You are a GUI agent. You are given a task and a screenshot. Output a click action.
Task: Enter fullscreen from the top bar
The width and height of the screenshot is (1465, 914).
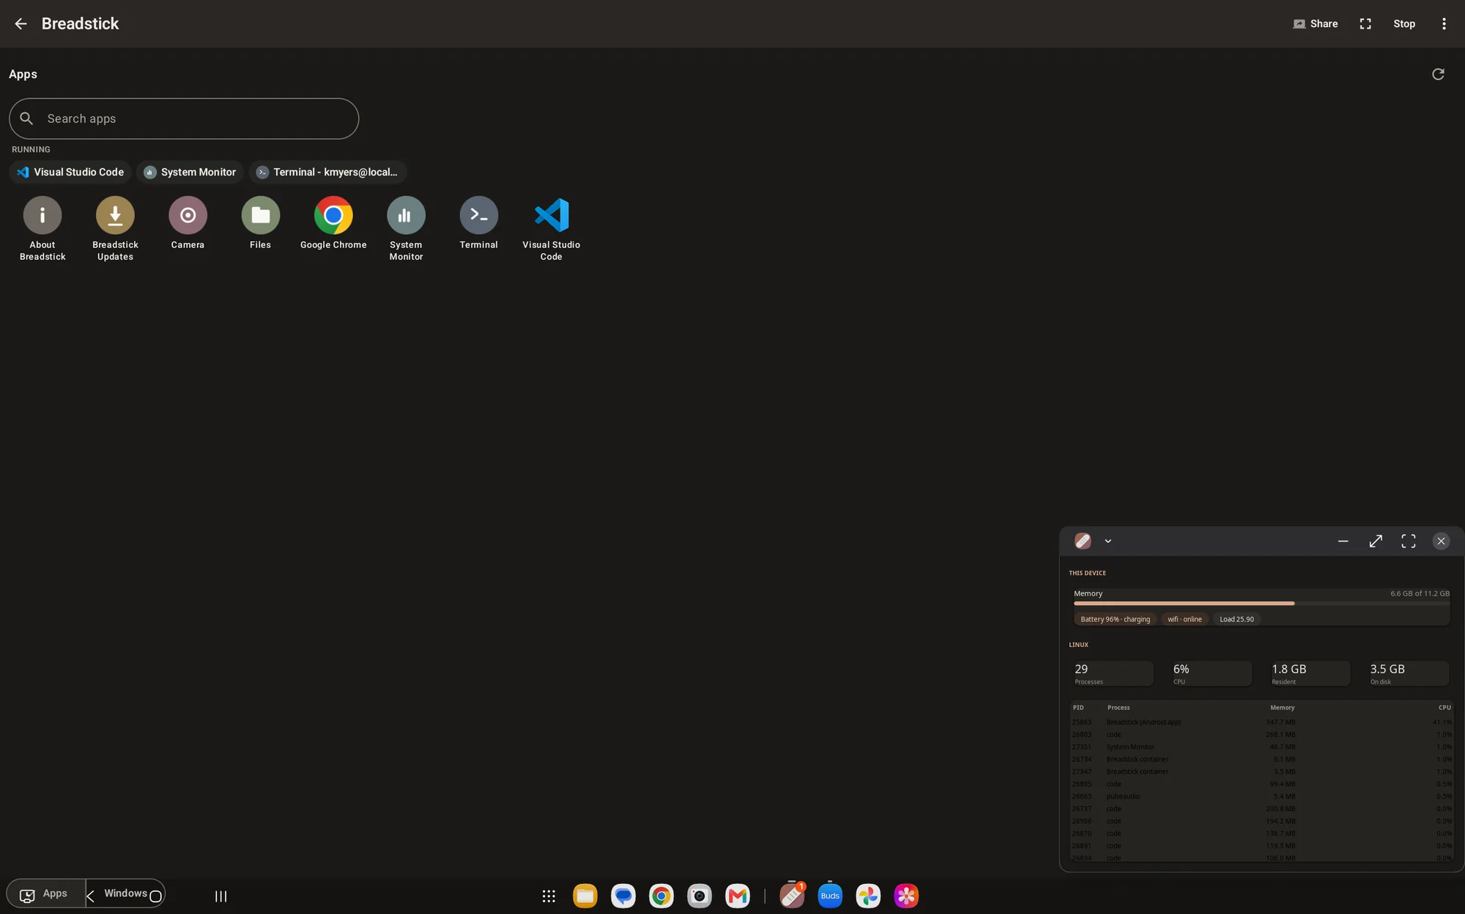(1365, 24)
